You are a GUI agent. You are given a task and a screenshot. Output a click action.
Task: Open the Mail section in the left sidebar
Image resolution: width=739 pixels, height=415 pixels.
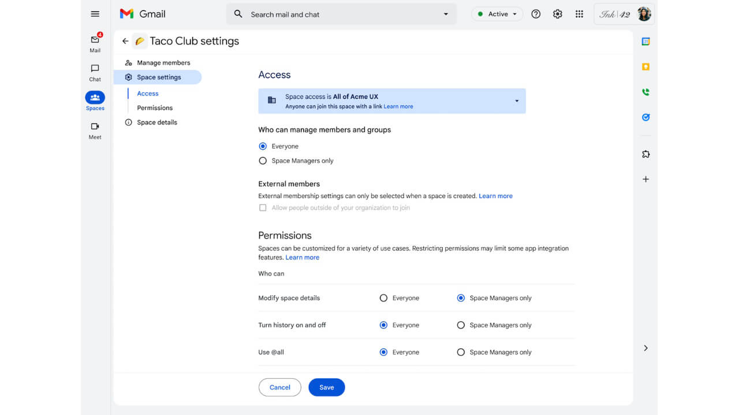pyautogui.click(x=95, y=41)
